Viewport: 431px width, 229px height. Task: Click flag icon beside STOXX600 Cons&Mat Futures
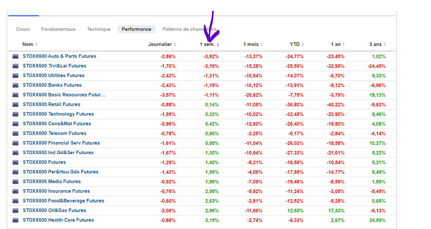point(15,124)
